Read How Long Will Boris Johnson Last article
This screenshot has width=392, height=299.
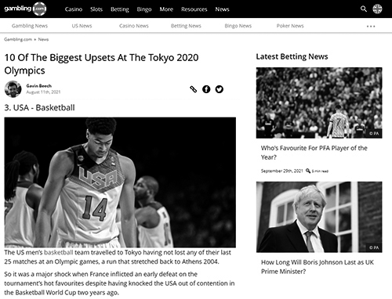[x=318, y=267]
